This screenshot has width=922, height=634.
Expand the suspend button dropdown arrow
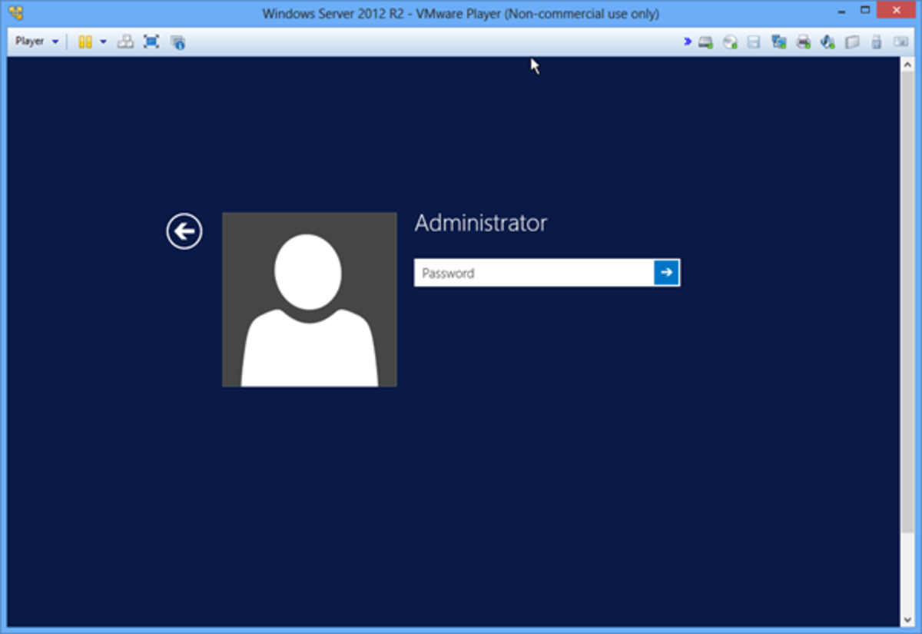coord(104,41)
